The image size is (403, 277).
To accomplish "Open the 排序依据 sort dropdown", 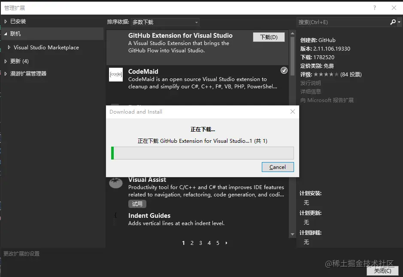I will coord(165,22).
